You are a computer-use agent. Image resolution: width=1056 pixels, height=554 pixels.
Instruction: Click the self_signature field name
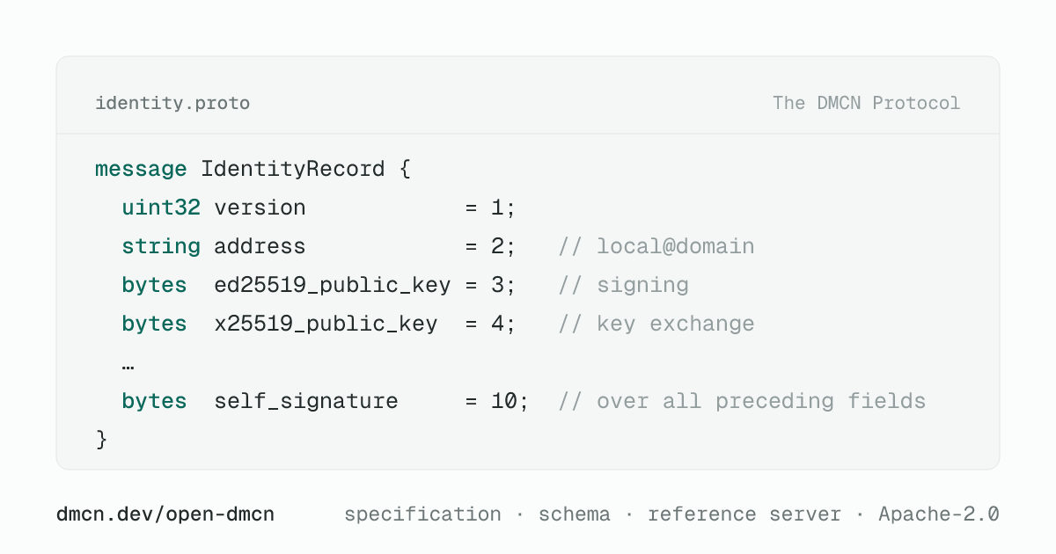click(x=306, y=402)
